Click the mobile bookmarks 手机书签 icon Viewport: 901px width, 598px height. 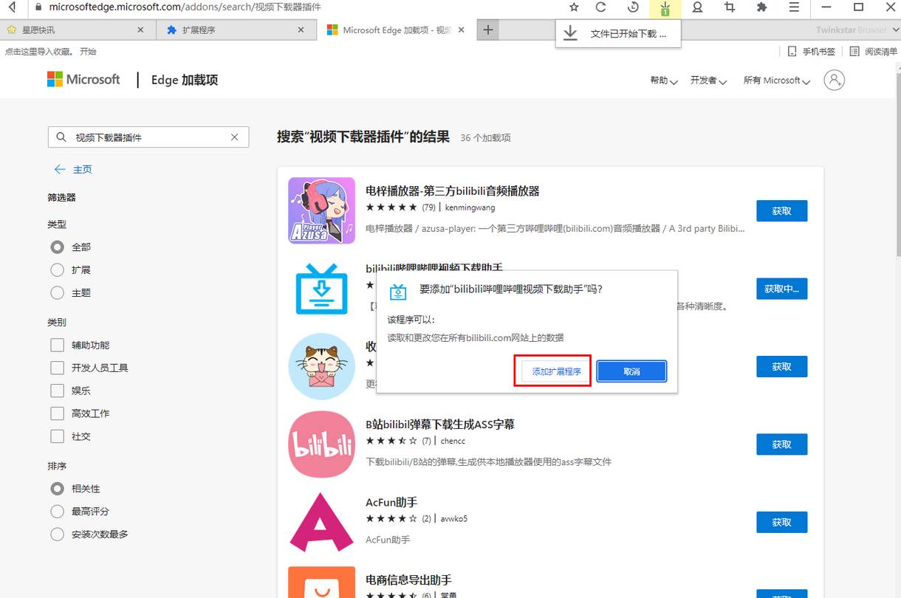pos(792,51)
